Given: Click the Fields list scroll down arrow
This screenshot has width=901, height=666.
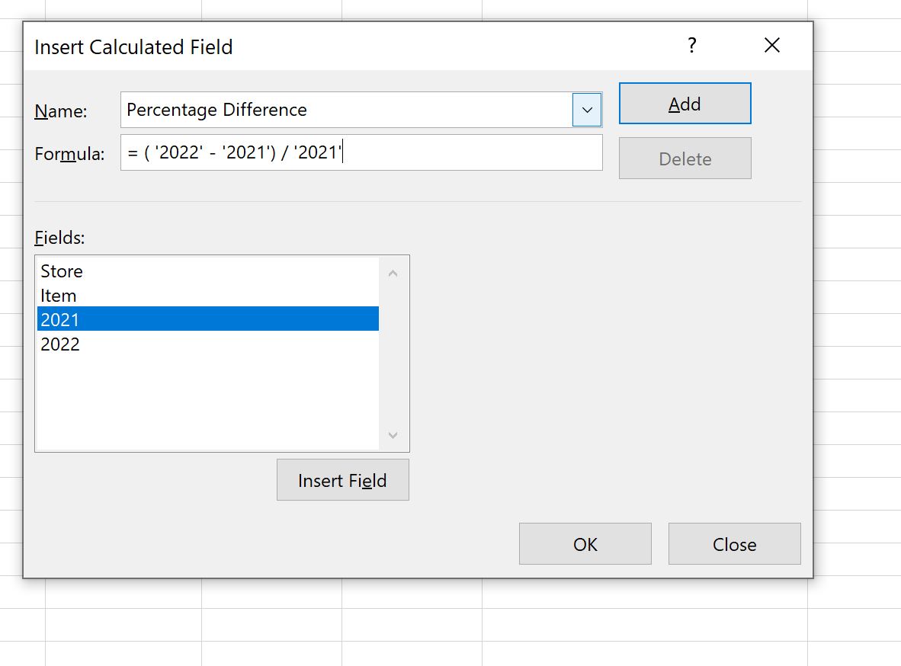Looking at the screenshot, I should click(393, 436).
